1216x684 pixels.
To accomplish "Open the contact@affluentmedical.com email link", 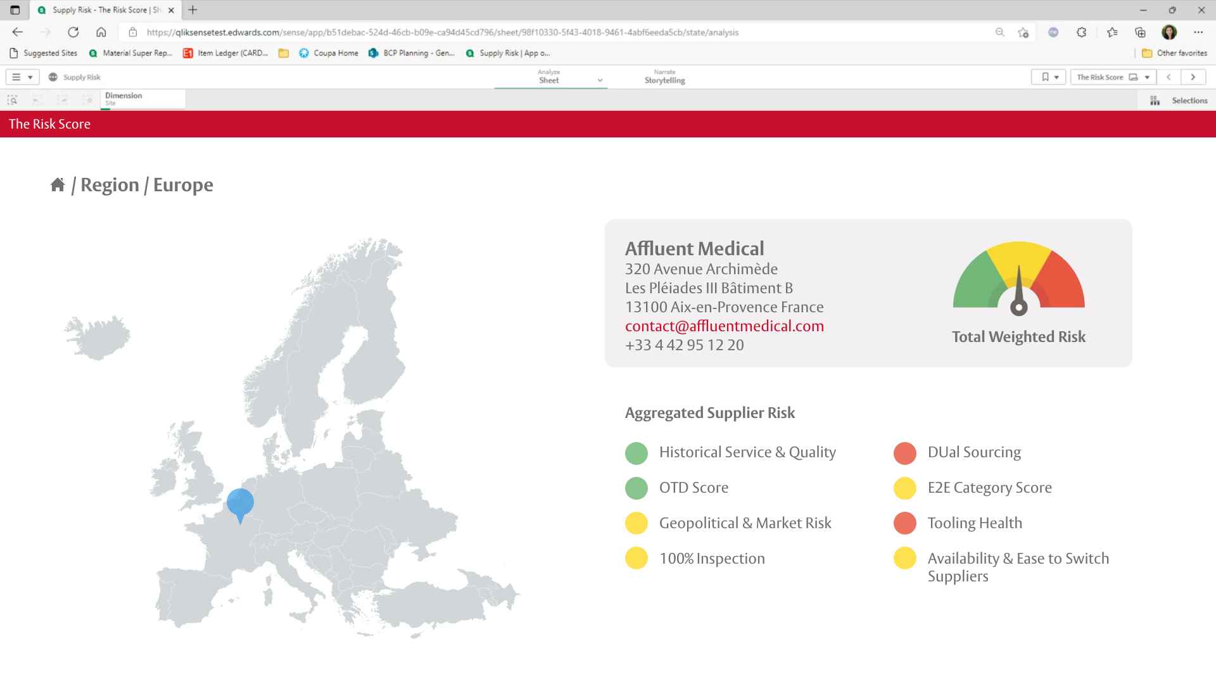I will (x=725, y=326).
